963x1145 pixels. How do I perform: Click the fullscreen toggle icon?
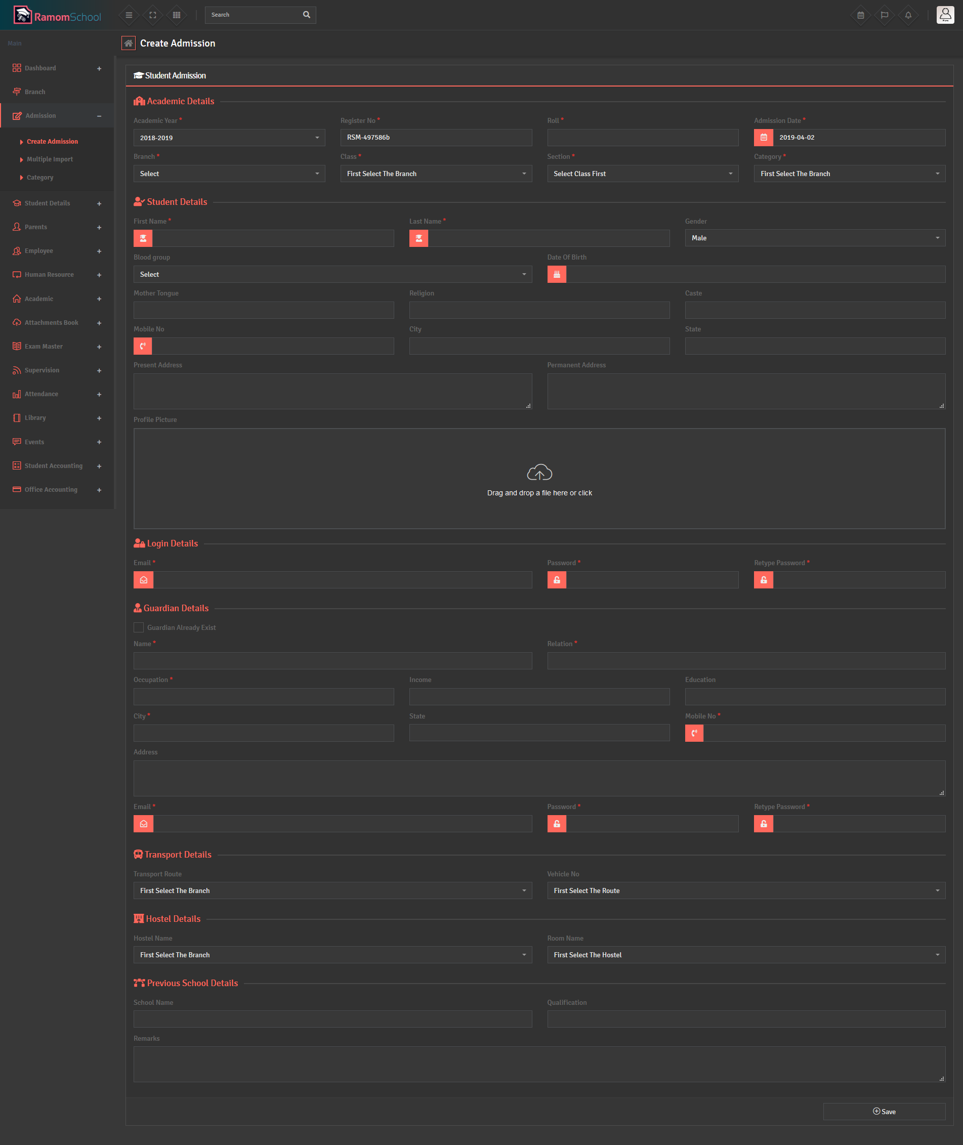[x=153, y=15]
